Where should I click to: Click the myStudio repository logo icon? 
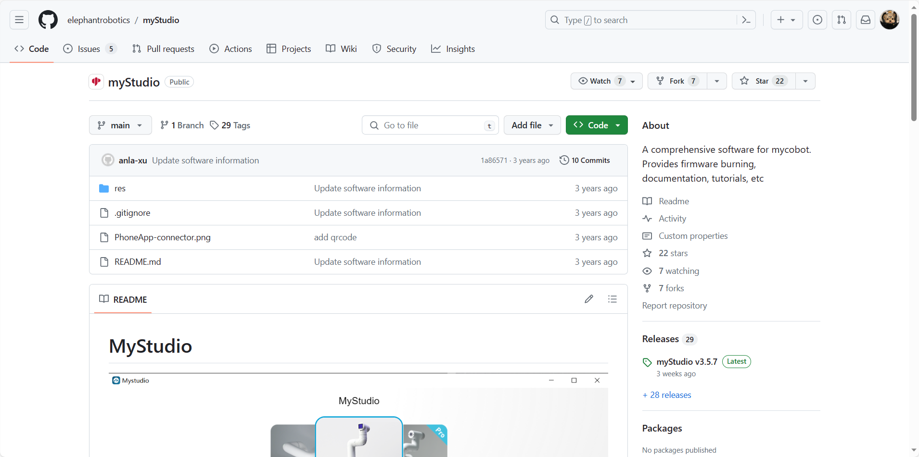(x=96, y=82)
